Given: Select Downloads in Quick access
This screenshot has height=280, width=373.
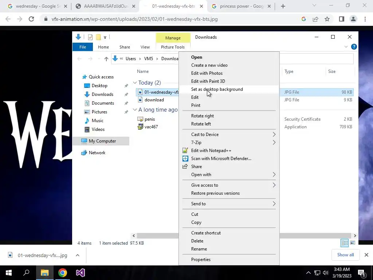Looking at the screenshot, I should point(102,94).
